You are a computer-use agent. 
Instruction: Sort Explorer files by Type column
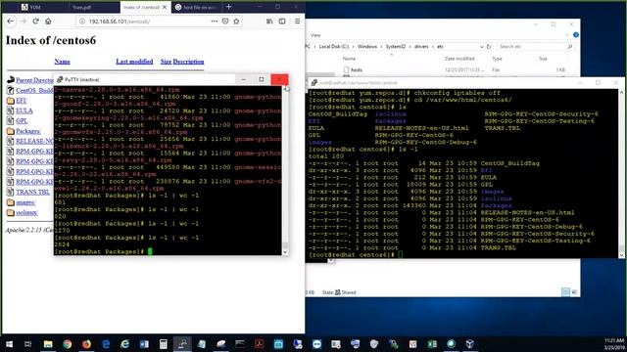497,59
